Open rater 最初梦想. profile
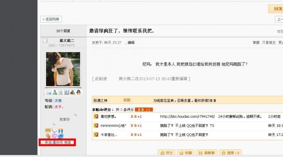Viewport: 283px width, 157px height. tap(108, 117)
